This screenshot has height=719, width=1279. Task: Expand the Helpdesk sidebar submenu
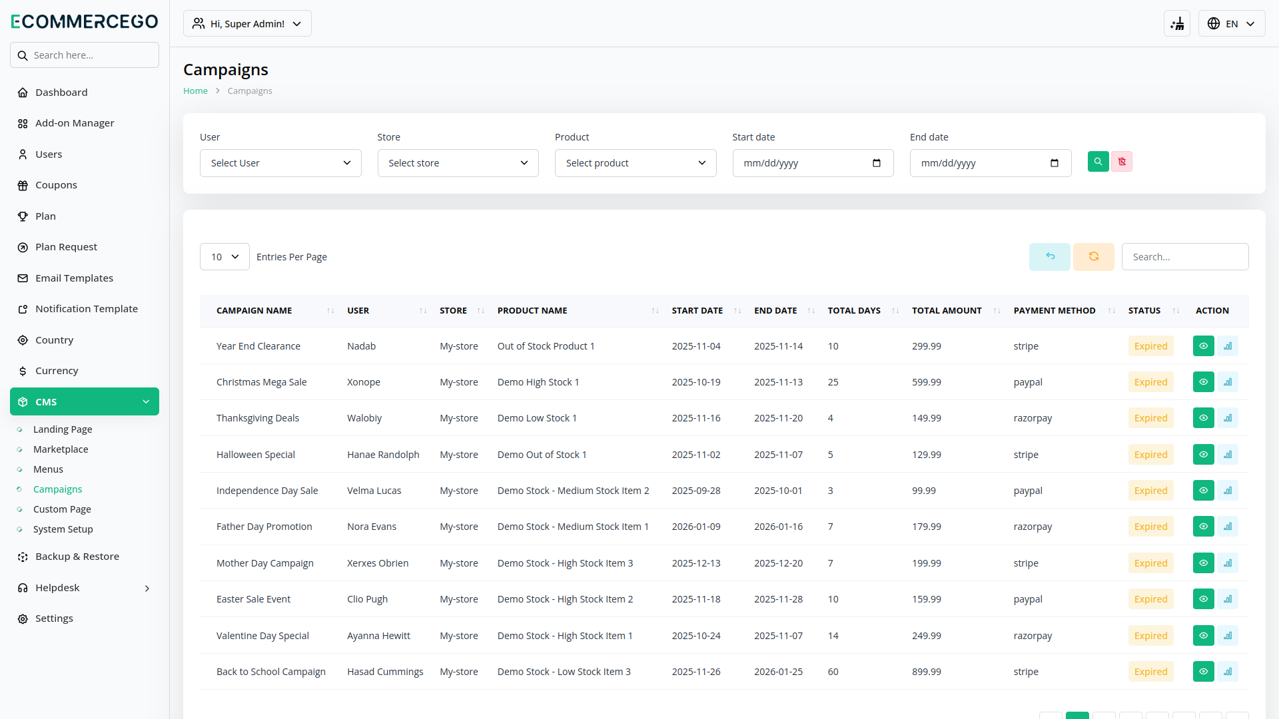(85, 588)
